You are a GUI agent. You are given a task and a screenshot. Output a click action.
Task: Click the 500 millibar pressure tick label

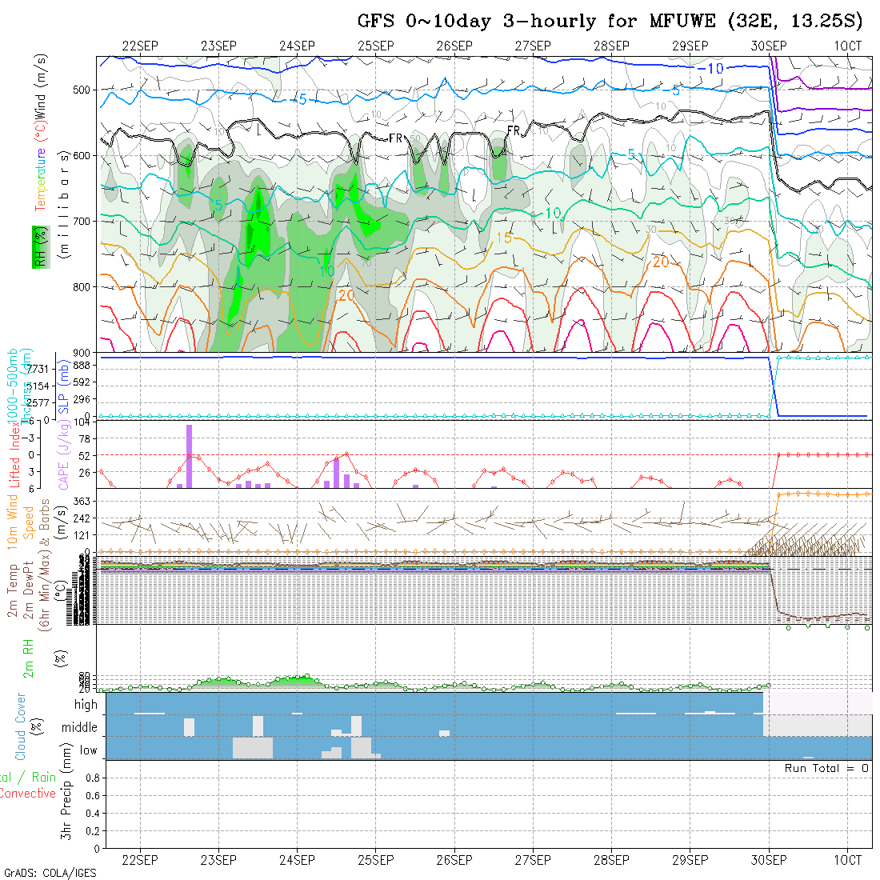point(84,90)
